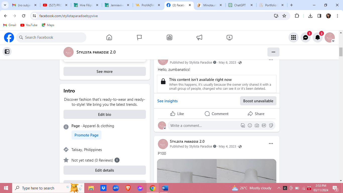
Task: Open Messenger chats icon in Facebook header
Action: coord(306,37)
